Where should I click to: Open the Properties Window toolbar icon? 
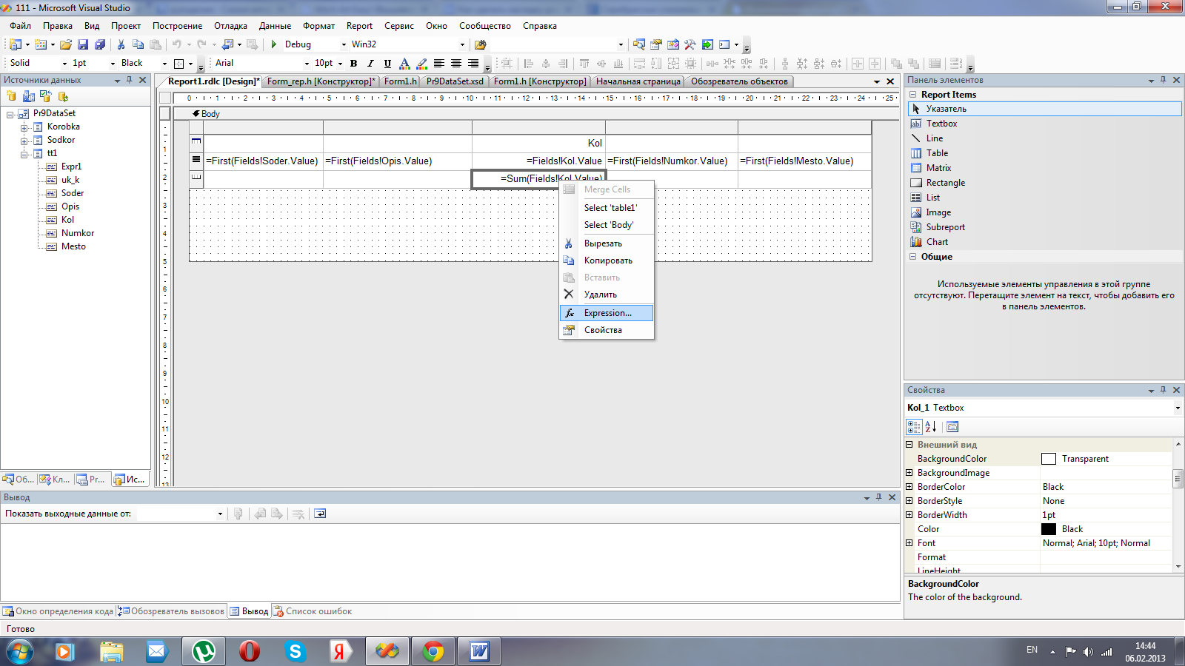(x=655, y=44)
